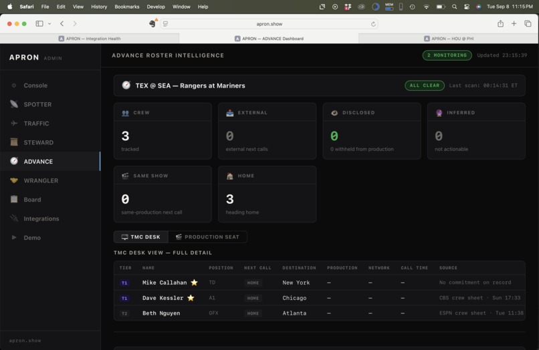Switch to APRON — Integration Health tab
The height and width of the screenshot is (350, 539).
(x=90, y=39)
